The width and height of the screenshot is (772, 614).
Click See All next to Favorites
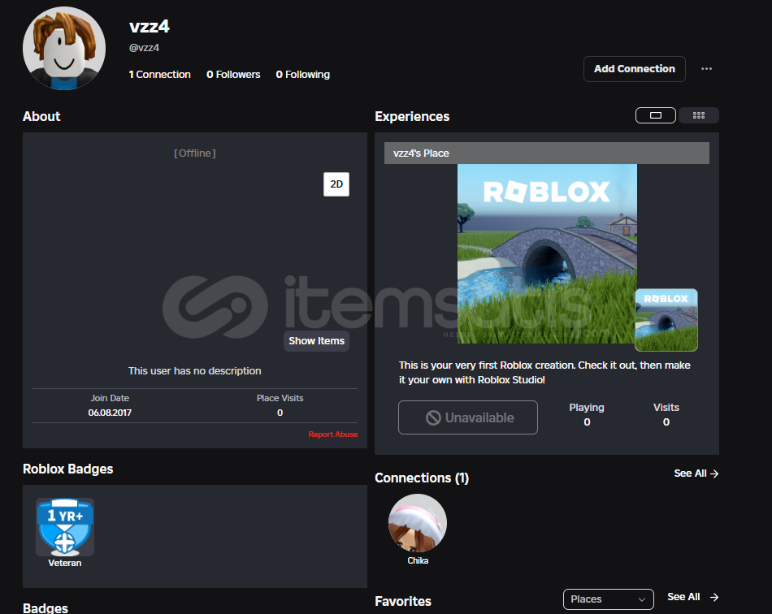pyautogui.click(x=692, y=597)
